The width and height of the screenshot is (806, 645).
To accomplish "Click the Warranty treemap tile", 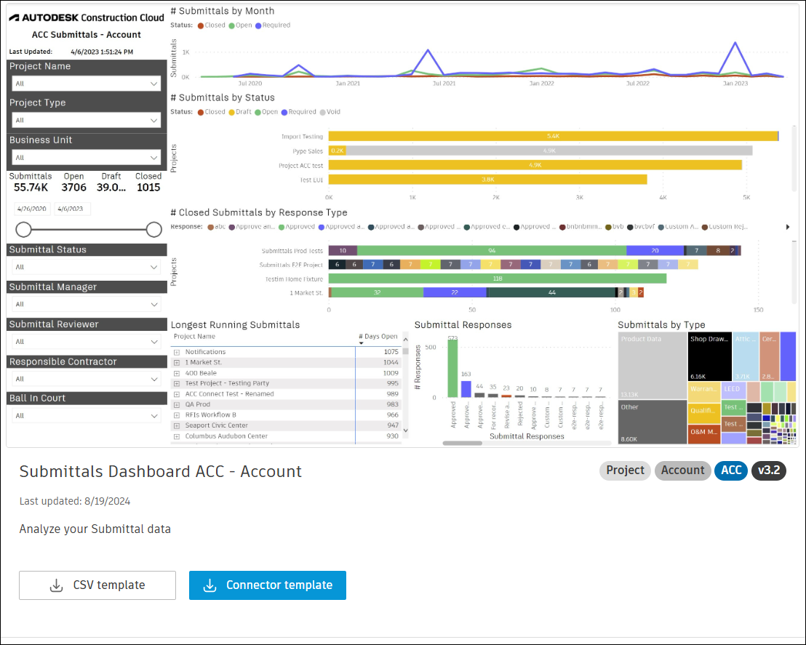I will pos(704,392).
